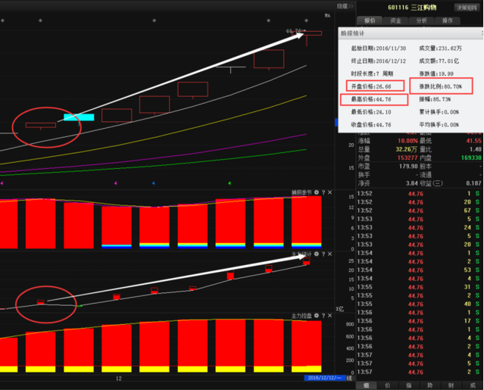Select trade row 13:55 with volume 31
This screenshot has height=390, width=484.
(x=419, y=287)
